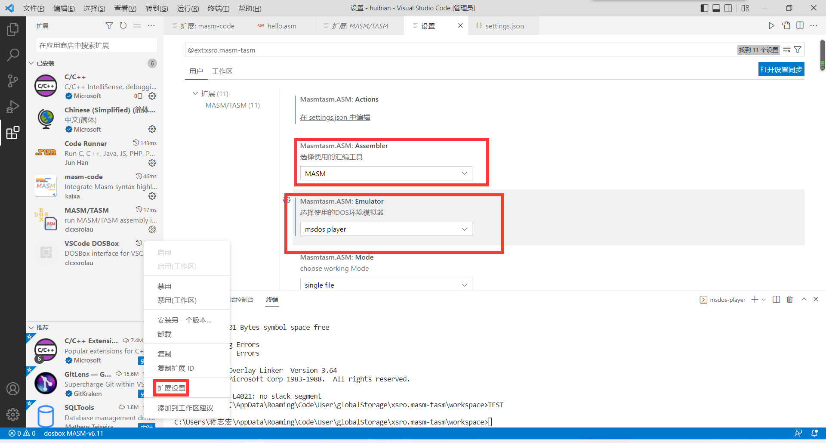Click dosbox MASM-v6.11 status bar item

click(x=74, y=433)
